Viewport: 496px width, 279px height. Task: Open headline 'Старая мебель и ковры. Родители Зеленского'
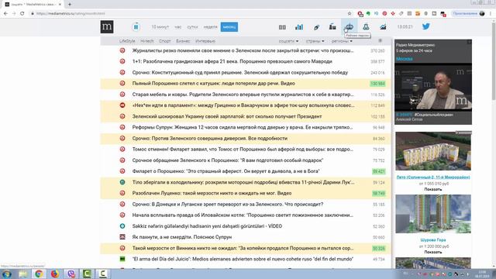coord(243,95)
